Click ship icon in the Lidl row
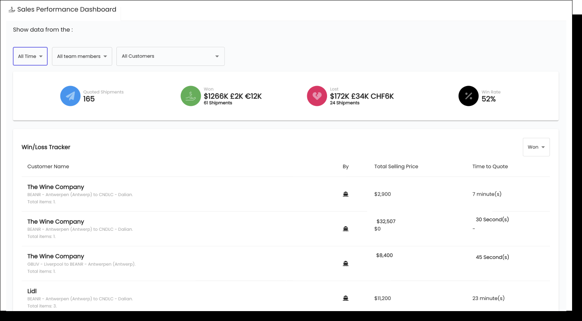 [x=346, y=298]
